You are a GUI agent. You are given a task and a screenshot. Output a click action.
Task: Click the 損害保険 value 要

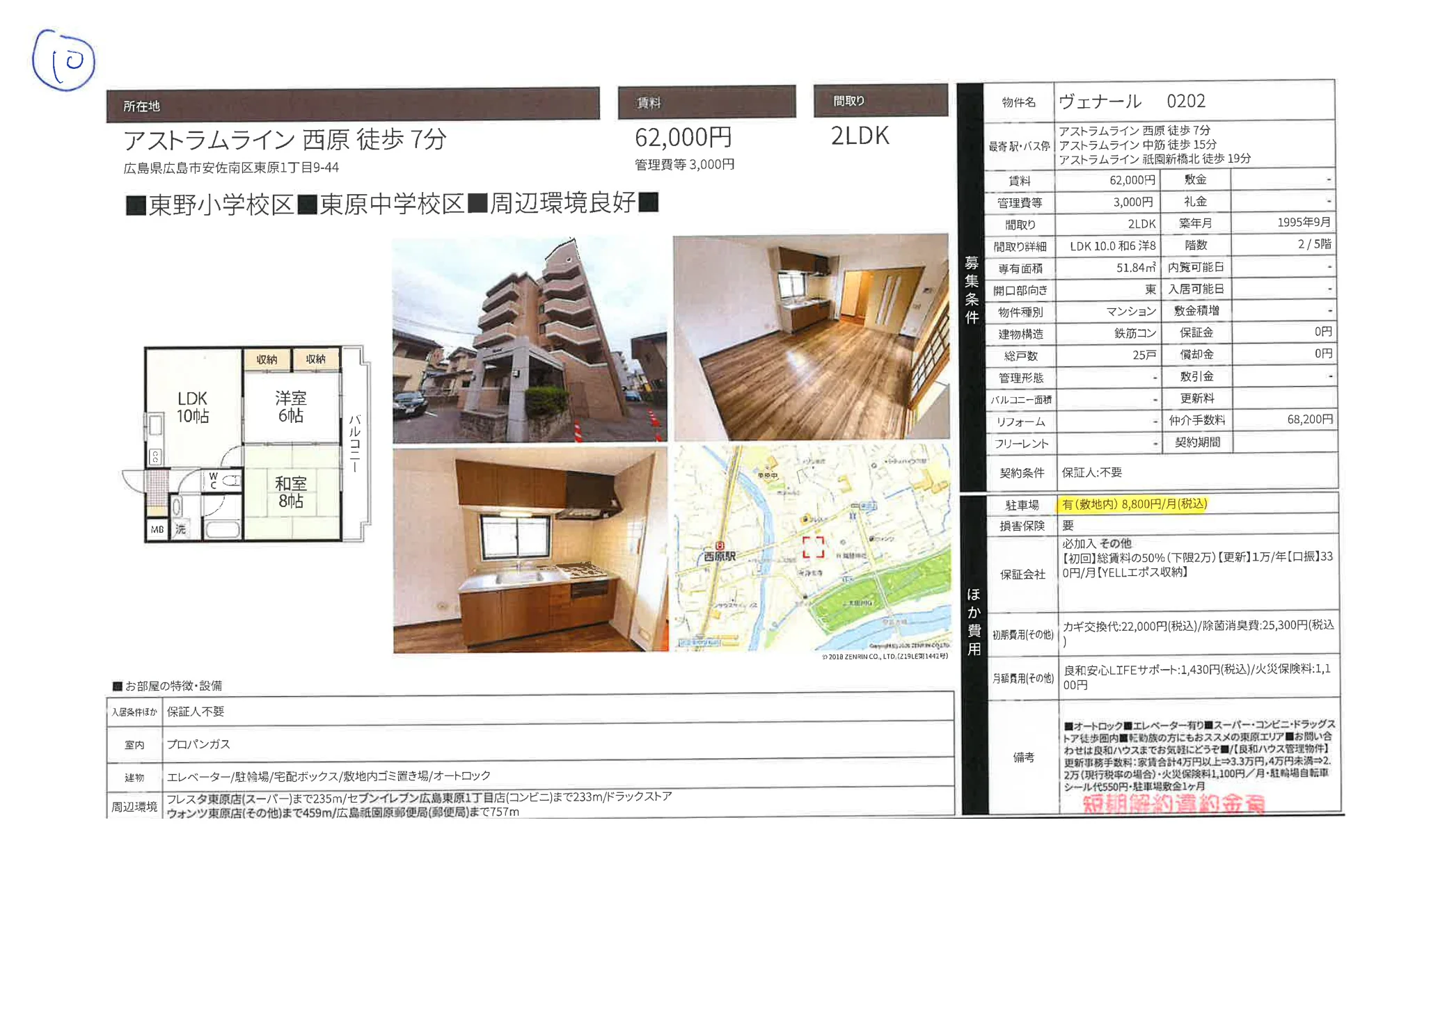[1068, 526]
